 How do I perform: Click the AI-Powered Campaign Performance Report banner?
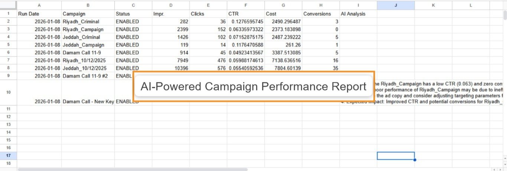pyautogui.click(x=253, y=86)
